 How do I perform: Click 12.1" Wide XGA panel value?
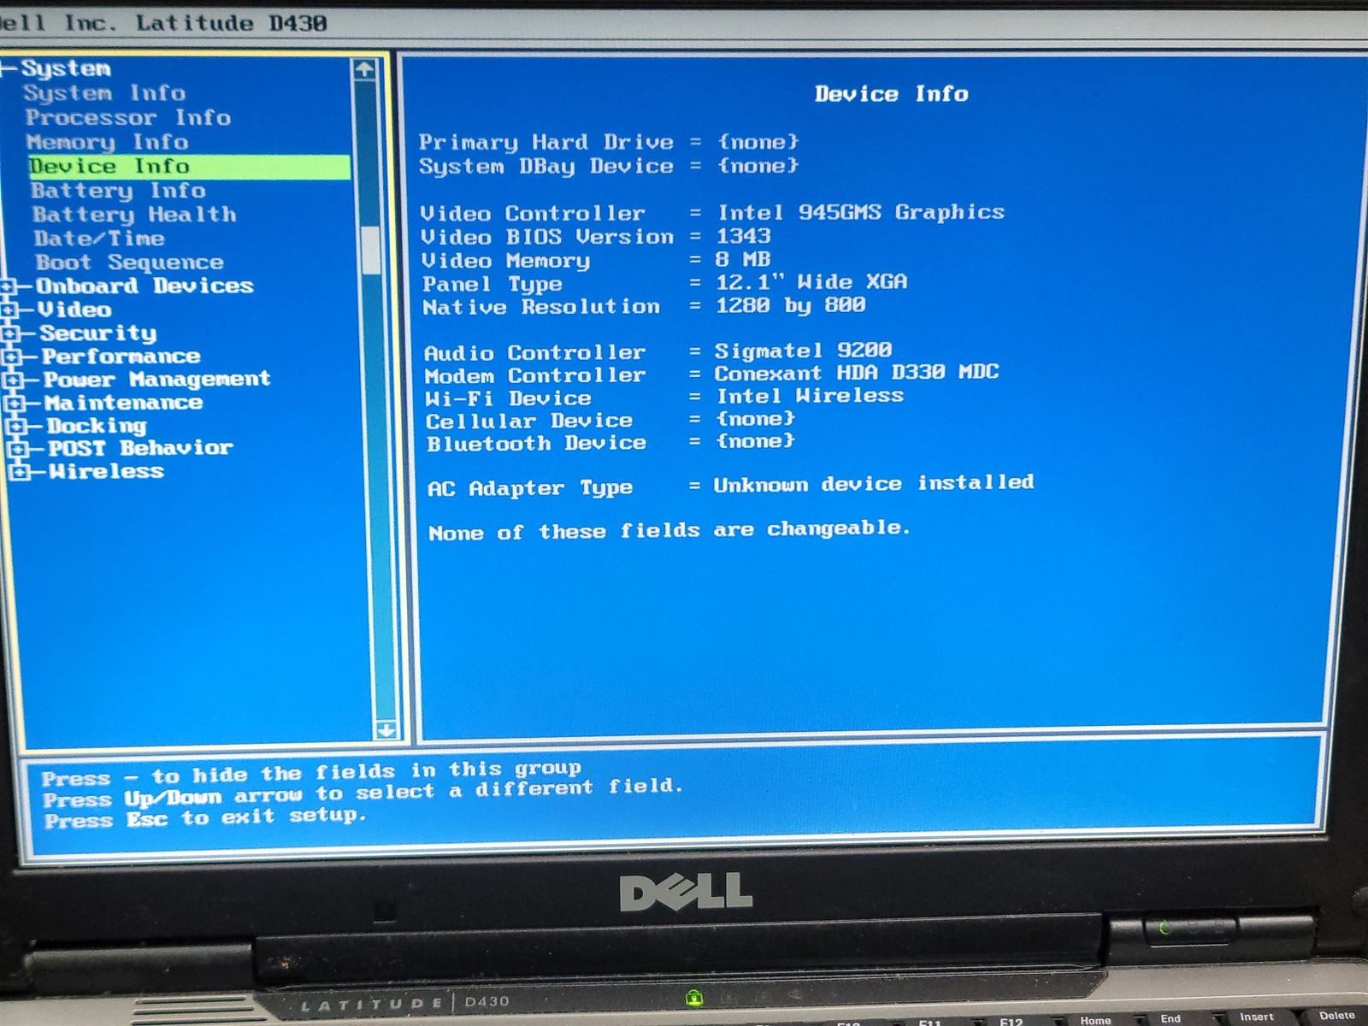[811, 282]
